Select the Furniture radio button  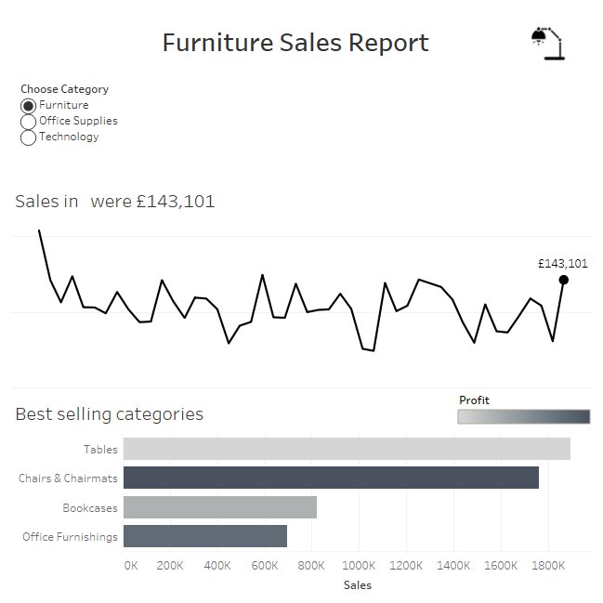coord(28,106)
